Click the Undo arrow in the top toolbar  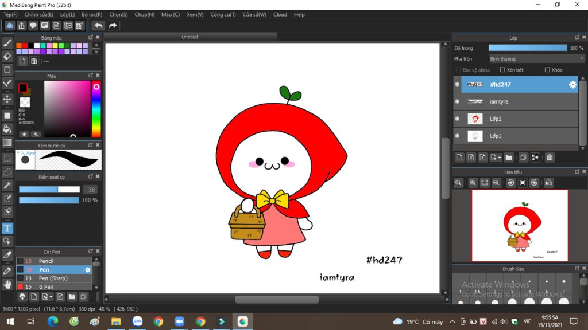98,25
